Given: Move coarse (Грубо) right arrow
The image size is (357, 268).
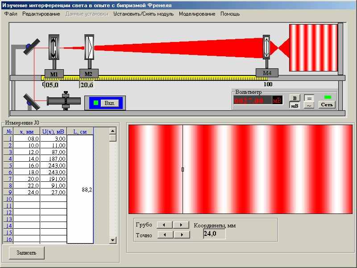Looking at the screenshot, I should pos(181,225).
